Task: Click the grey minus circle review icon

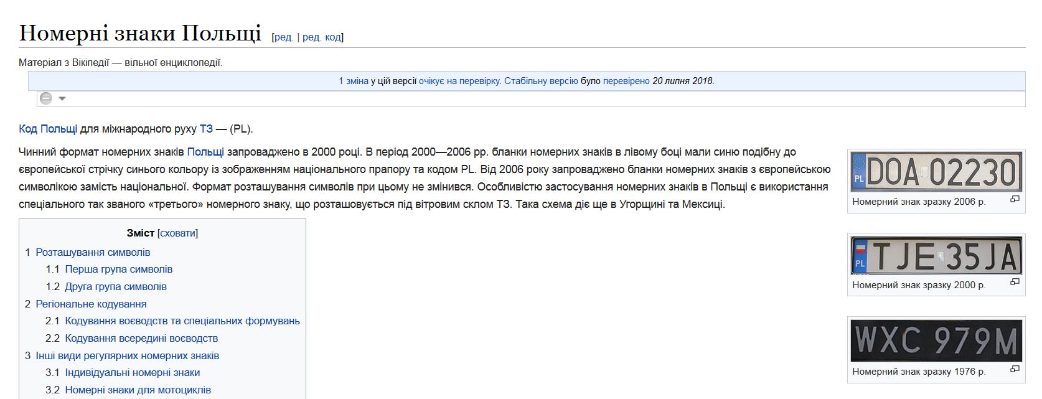Action: coord(46,98)
